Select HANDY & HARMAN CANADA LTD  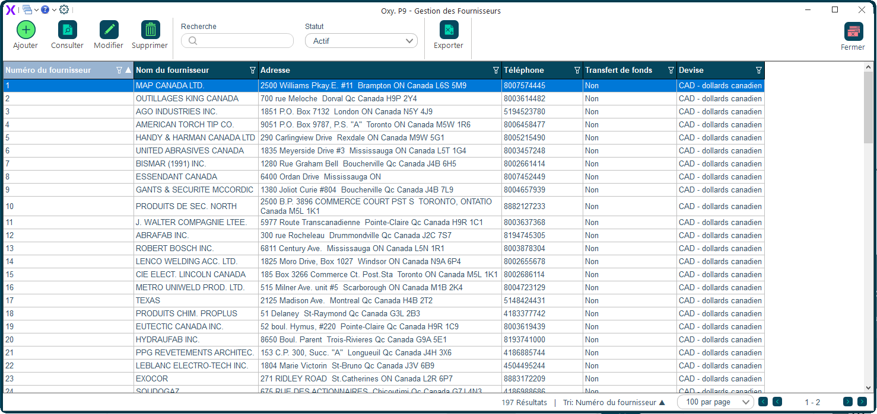(383, 138)
